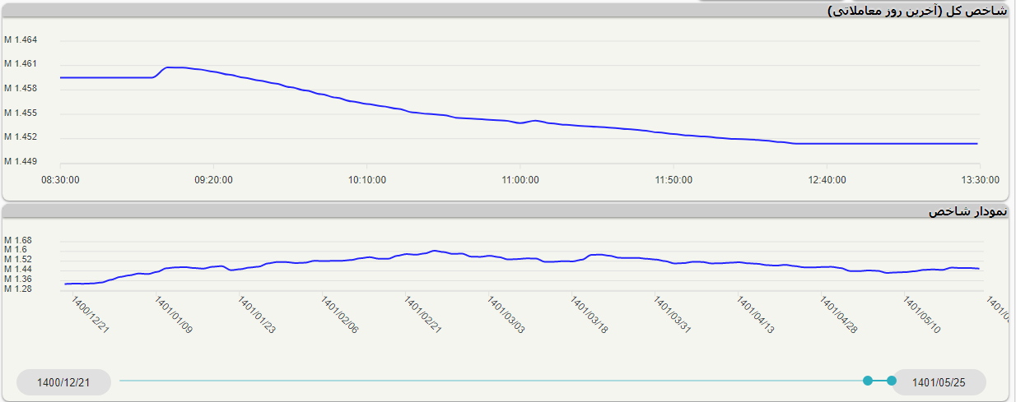
Task: Click the 12:40:00 time axis label
Action: click(x=826, y=179)
